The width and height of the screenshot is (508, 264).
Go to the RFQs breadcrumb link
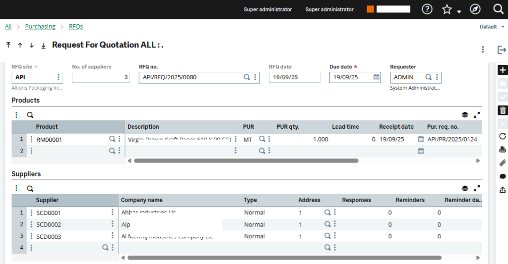(76, 27)
